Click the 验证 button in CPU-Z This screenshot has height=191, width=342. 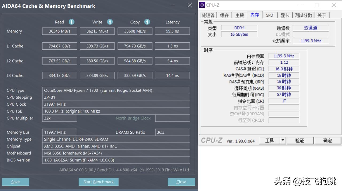(300, 140)
